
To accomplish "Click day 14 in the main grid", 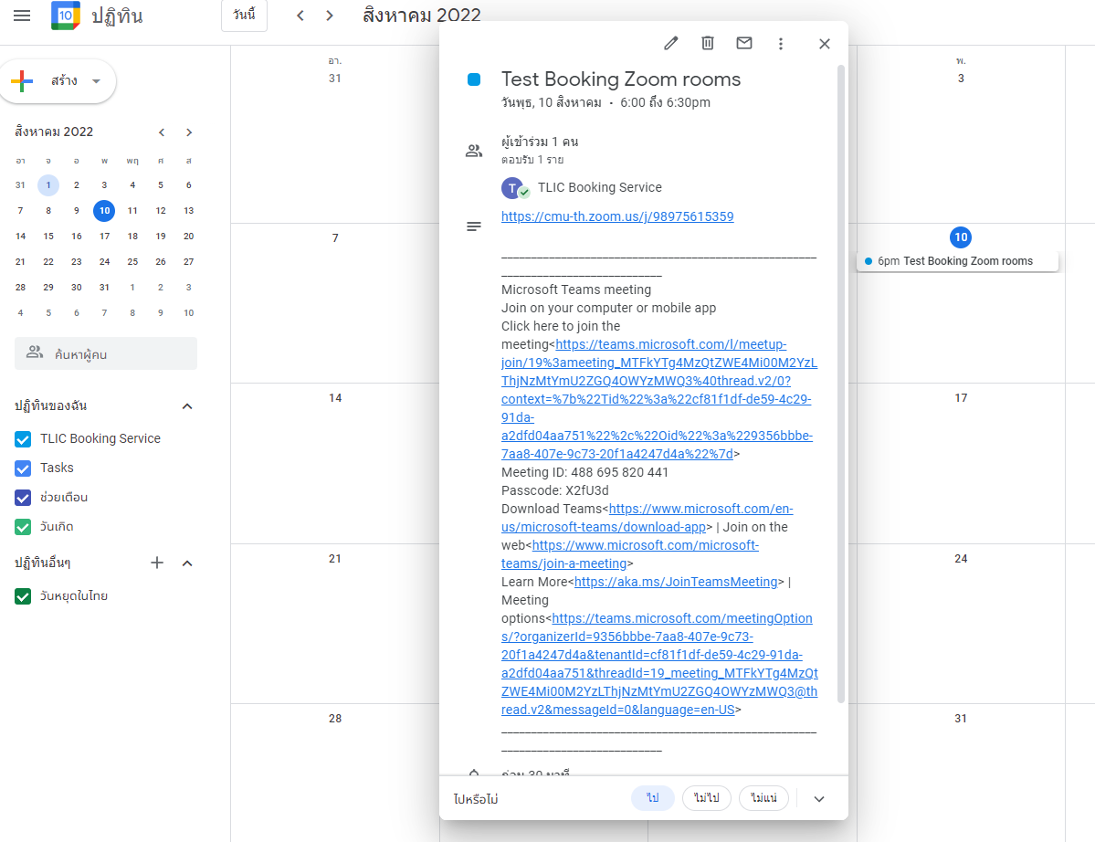I will (x=335, y=398).
